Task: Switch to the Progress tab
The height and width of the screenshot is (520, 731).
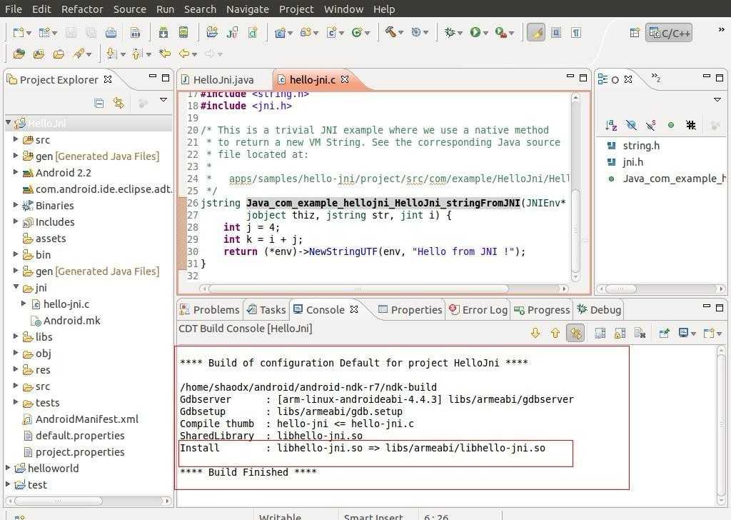Action: tap(542, 310)
